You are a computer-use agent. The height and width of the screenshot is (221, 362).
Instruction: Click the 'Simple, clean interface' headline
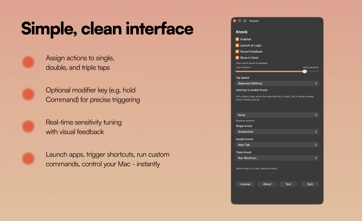(107, 29)
